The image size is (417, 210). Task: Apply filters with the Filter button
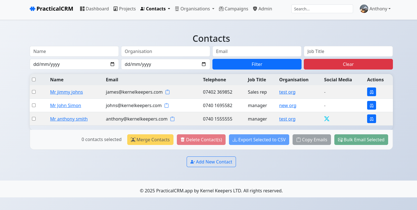[257, 64]
